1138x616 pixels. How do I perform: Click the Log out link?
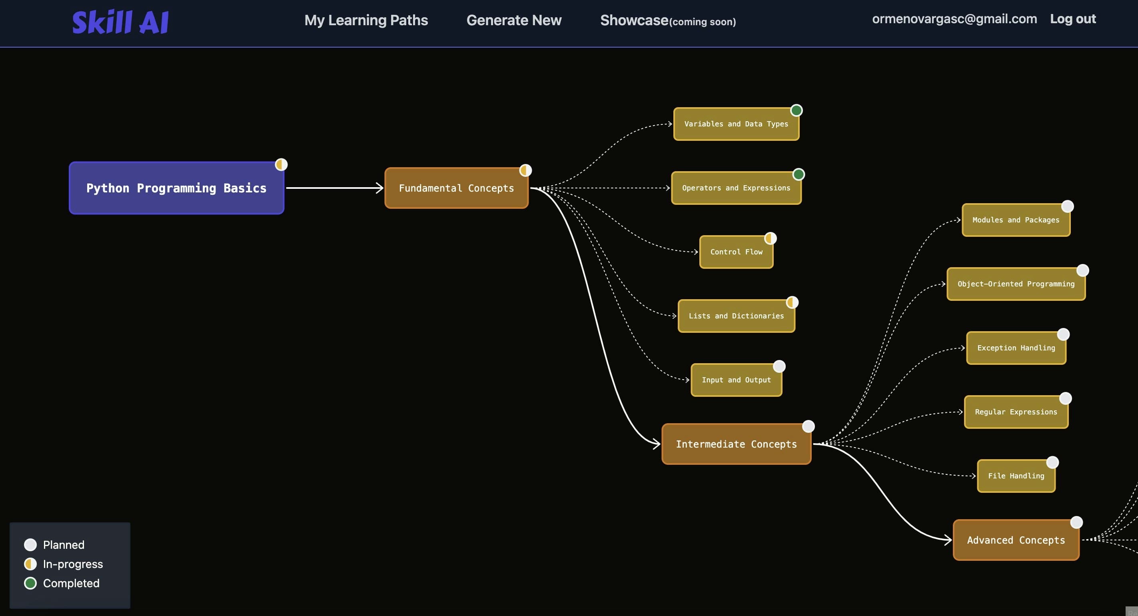point(1072,19)
